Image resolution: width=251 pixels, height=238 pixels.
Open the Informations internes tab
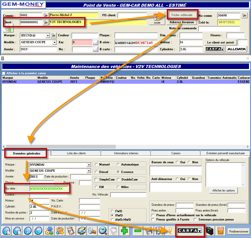[126, 153]
